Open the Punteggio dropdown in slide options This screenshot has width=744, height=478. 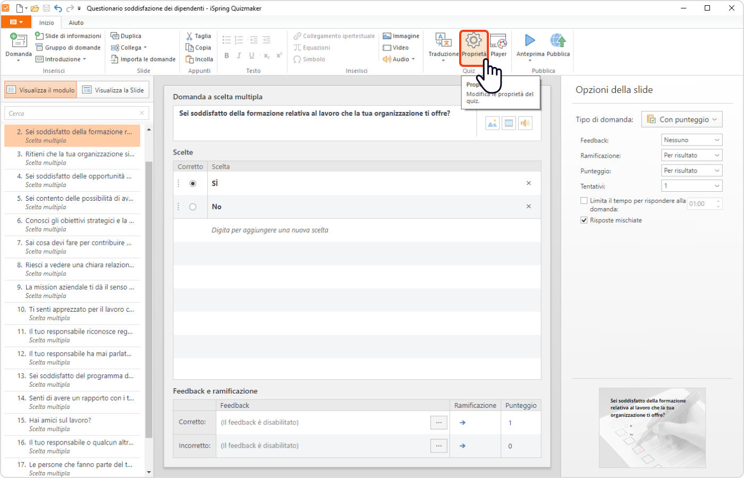coord(692,170)
